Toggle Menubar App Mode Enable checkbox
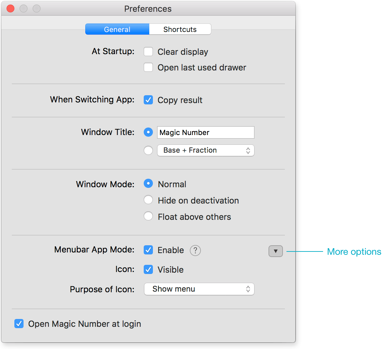 pyautogui.click(x=148, y=250)
